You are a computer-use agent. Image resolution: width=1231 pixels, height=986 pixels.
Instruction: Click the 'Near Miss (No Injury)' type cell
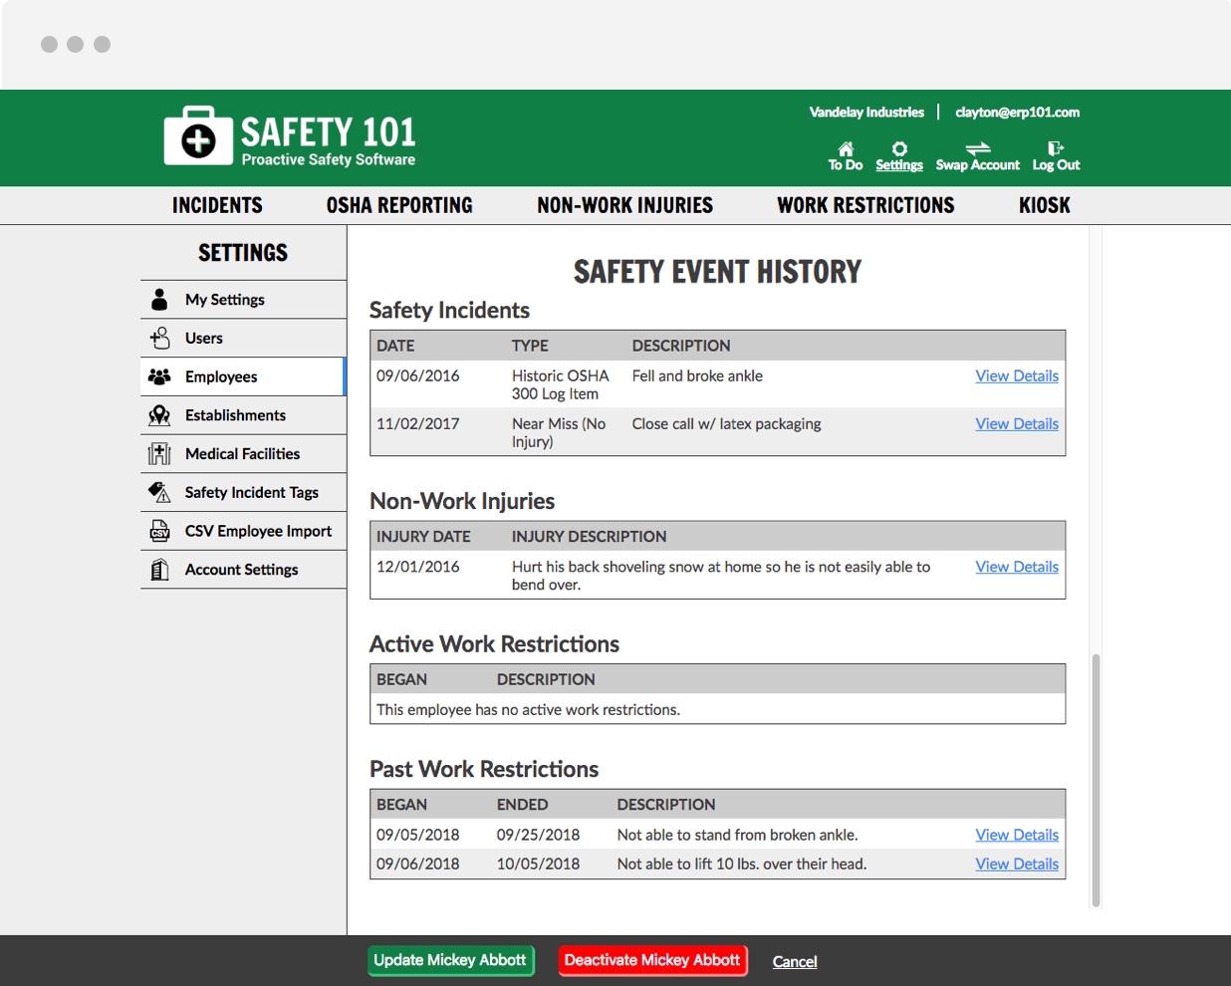click(x=559, y=432)
